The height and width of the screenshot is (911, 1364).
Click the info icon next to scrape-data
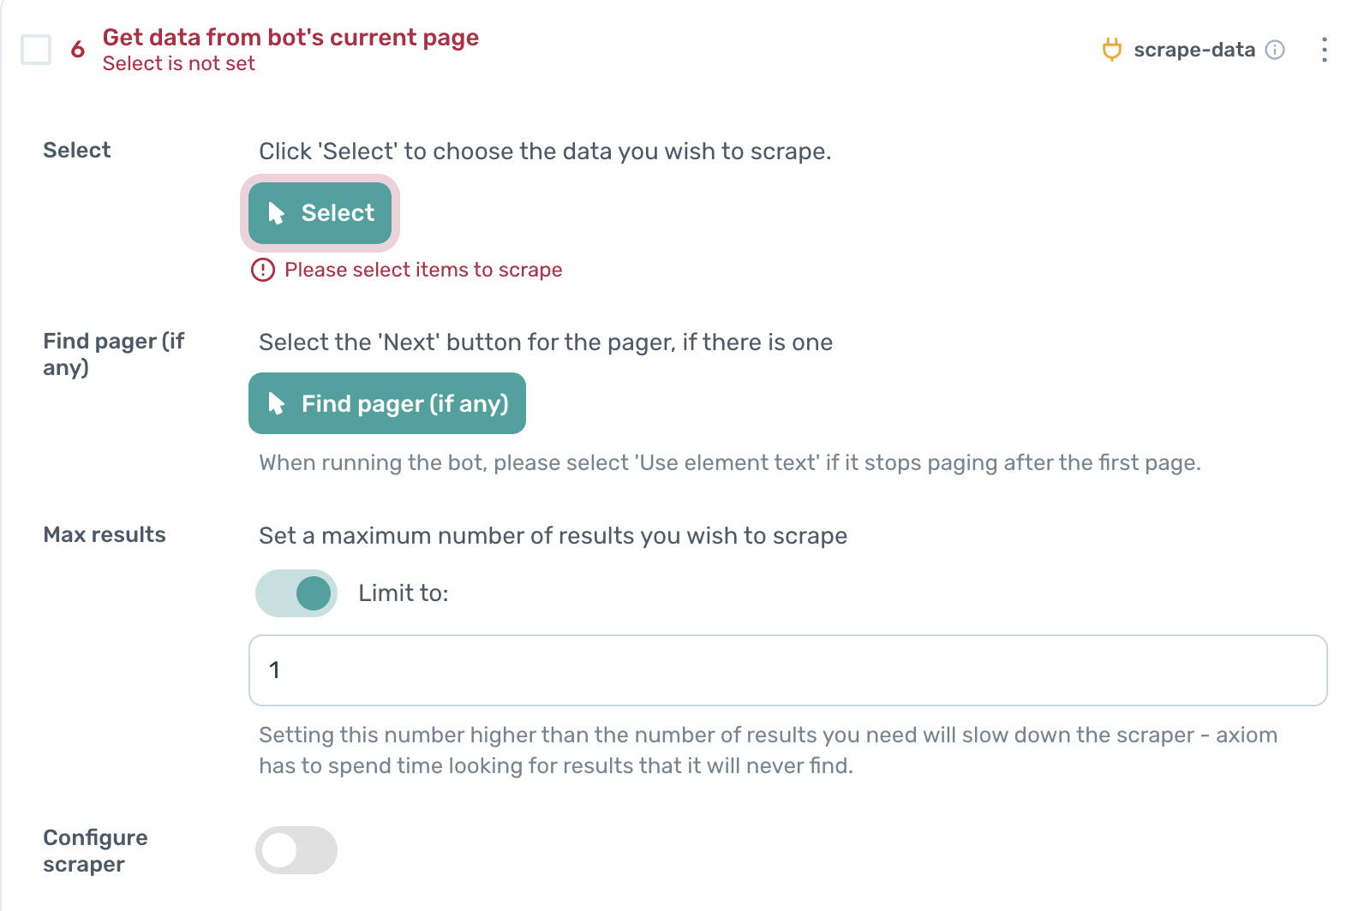1275,50
